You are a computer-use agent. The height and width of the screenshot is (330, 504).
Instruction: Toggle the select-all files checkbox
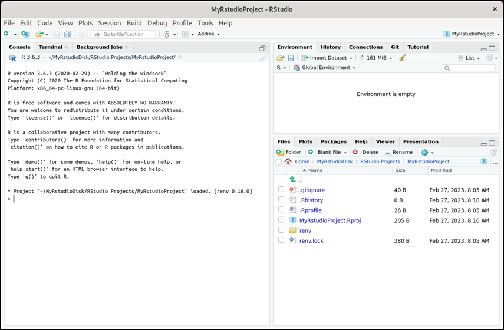(279, 161)
